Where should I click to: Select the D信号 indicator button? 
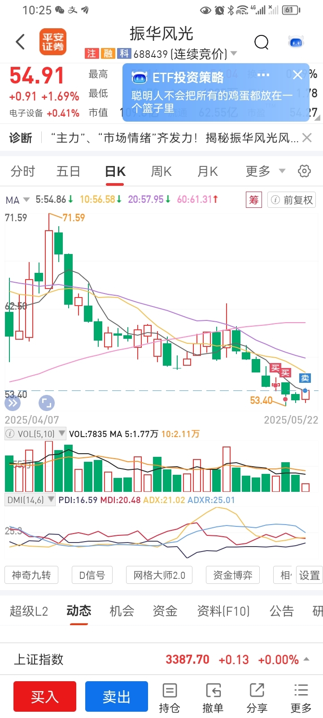(x=92, y=575)
